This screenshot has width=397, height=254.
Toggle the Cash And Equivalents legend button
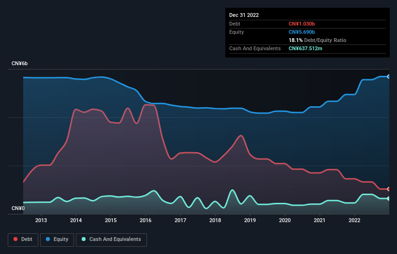coord(111,240)
